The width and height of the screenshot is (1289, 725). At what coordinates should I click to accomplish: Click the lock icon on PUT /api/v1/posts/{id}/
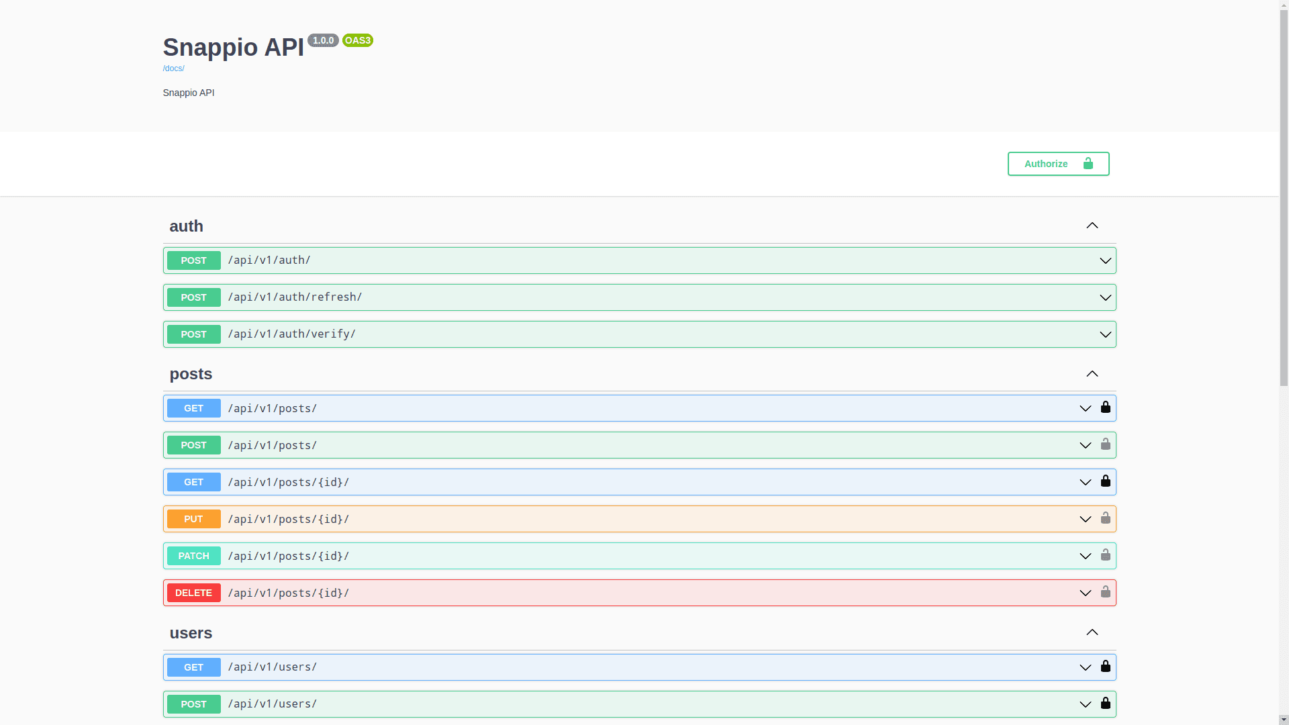coord(1106,518)
